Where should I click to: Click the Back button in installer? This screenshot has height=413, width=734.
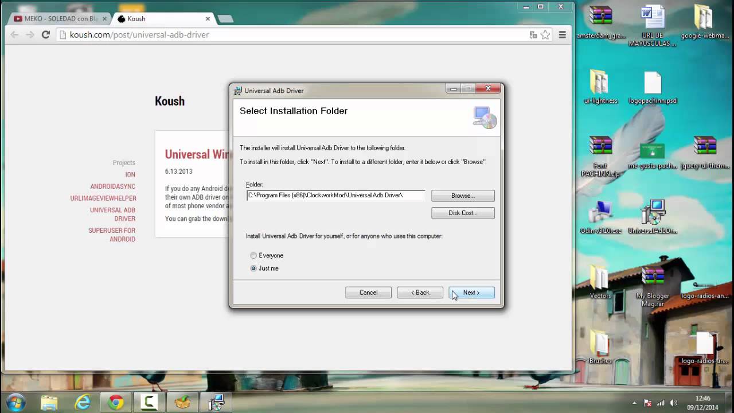(x=420, y=293)
